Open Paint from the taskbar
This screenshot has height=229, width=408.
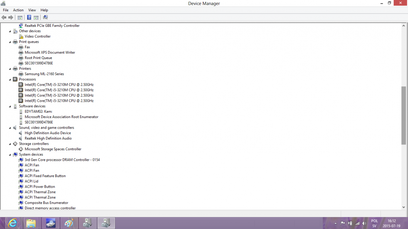[x=69, y=223]
